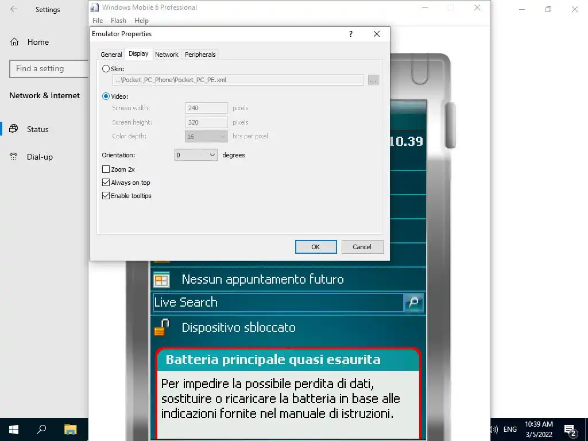Click the calendar appointment icon
The width and height of the screenshot is (588, 441).
(x=161, y=280)
